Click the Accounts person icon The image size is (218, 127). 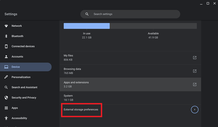6,57
